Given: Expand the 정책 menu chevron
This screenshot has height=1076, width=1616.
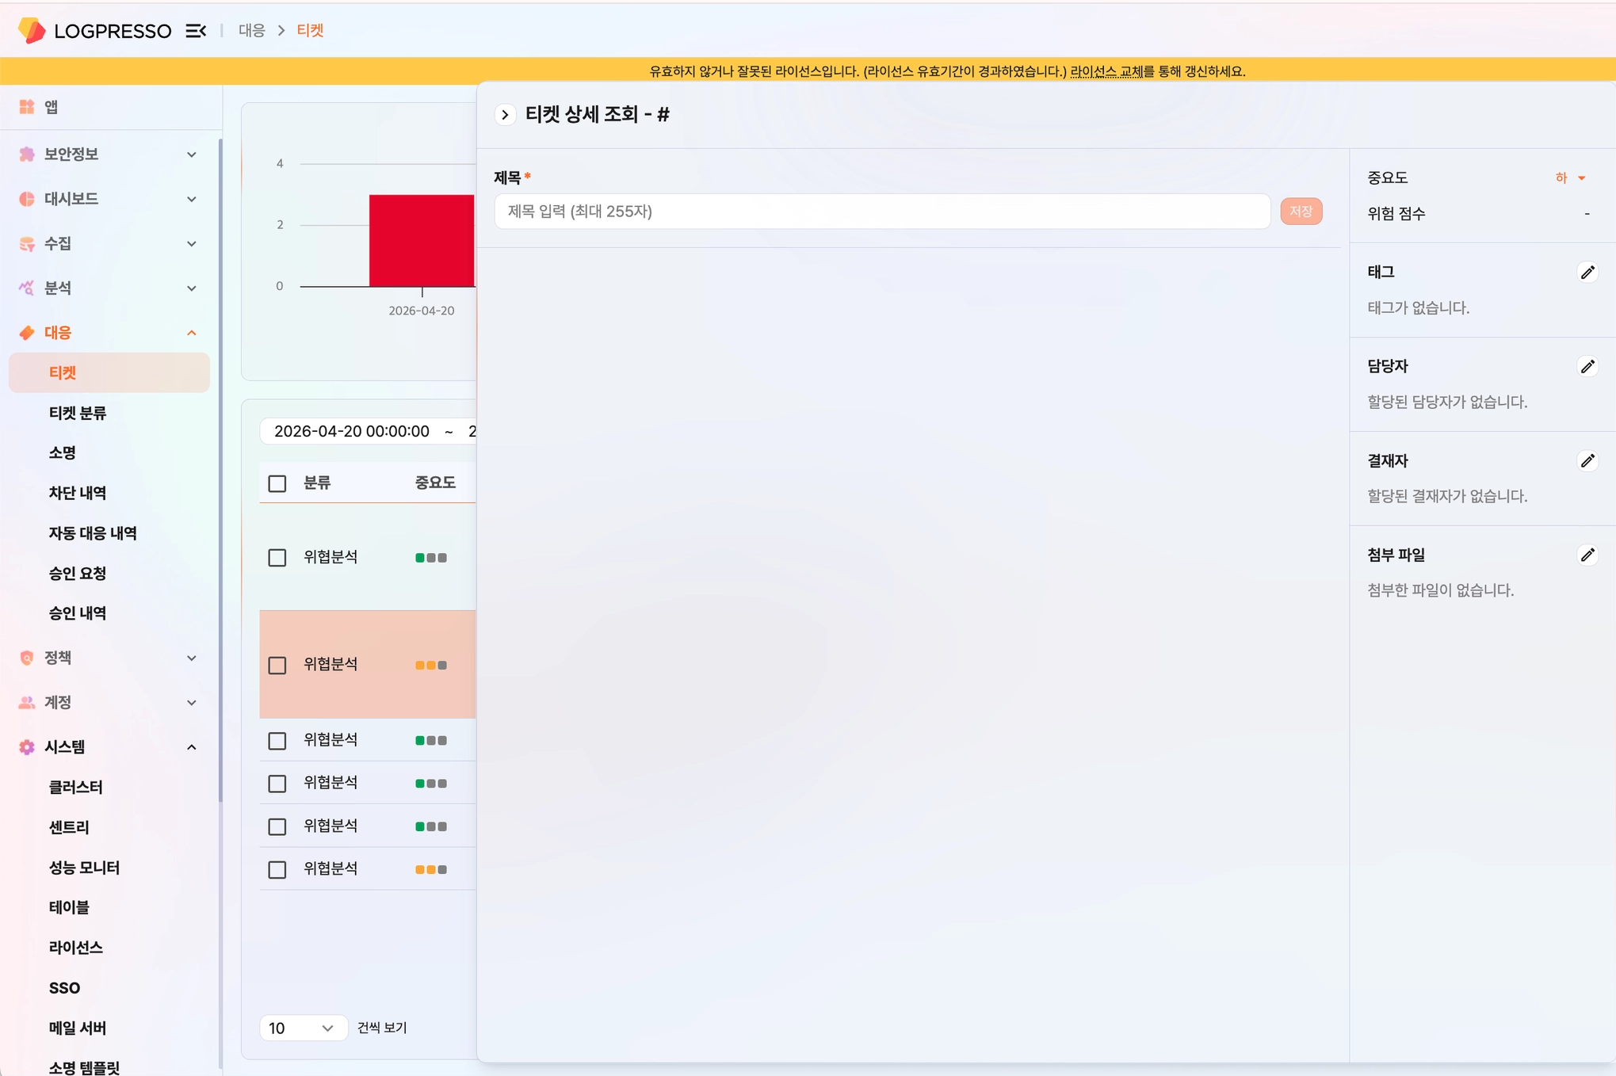Looking at the screenshot, I should 192,658.
